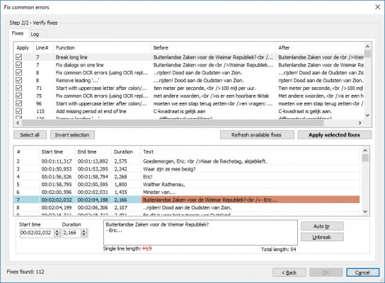Select subtitle row 5 Walther Rathenau

187,185
